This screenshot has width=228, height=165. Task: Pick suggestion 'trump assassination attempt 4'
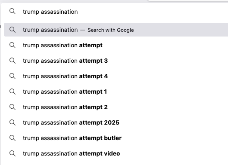116,76
